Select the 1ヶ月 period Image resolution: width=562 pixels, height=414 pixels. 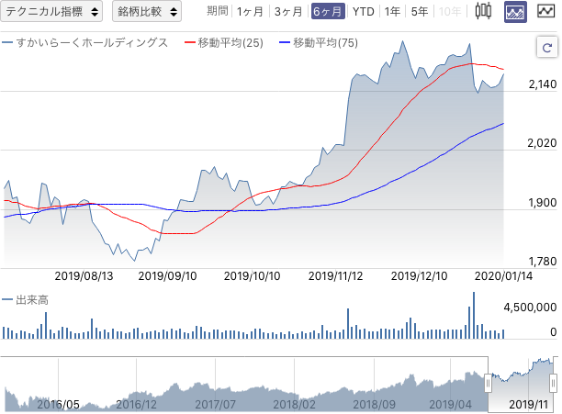point(250,11)
